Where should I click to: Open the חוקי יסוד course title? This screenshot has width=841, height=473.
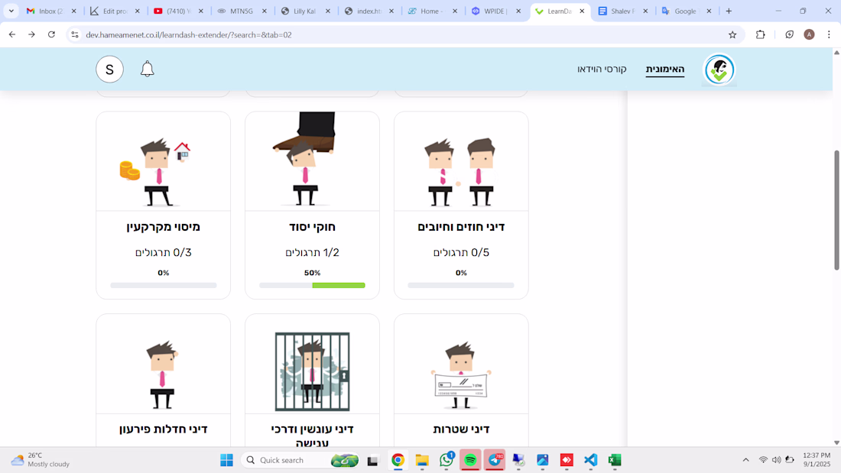[x=312, y=227]
